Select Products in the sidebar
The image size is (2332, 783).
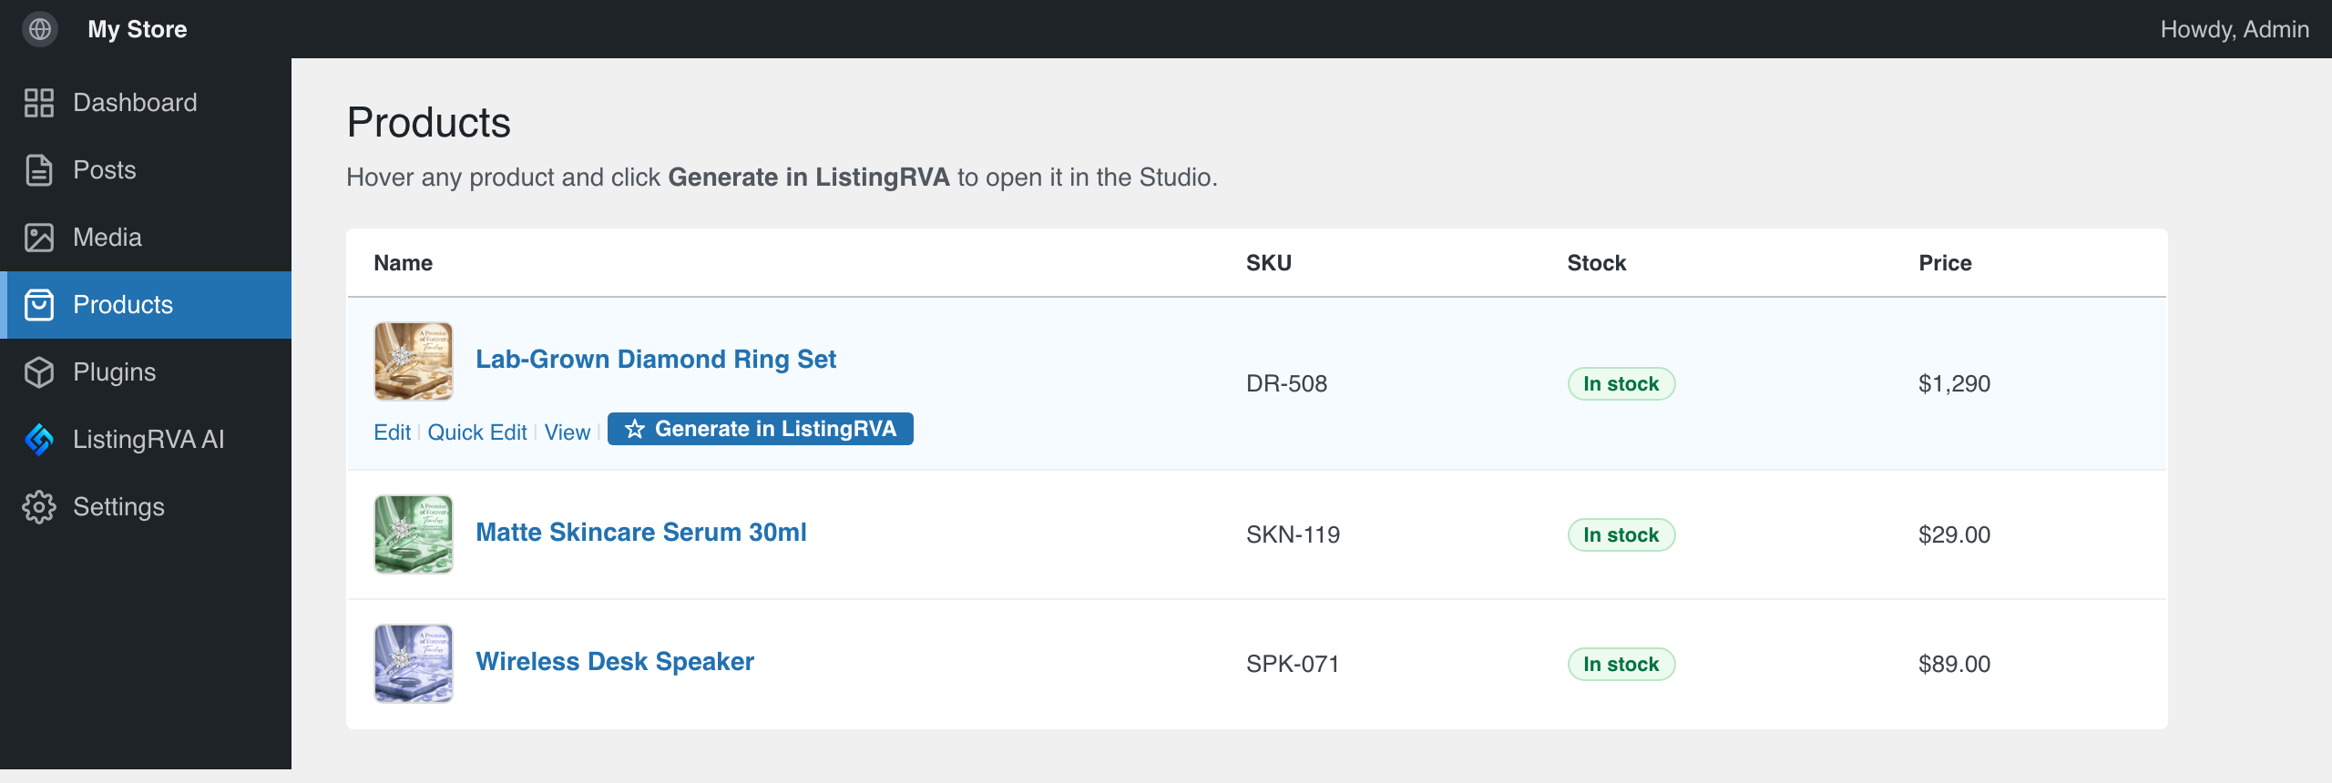146,305
